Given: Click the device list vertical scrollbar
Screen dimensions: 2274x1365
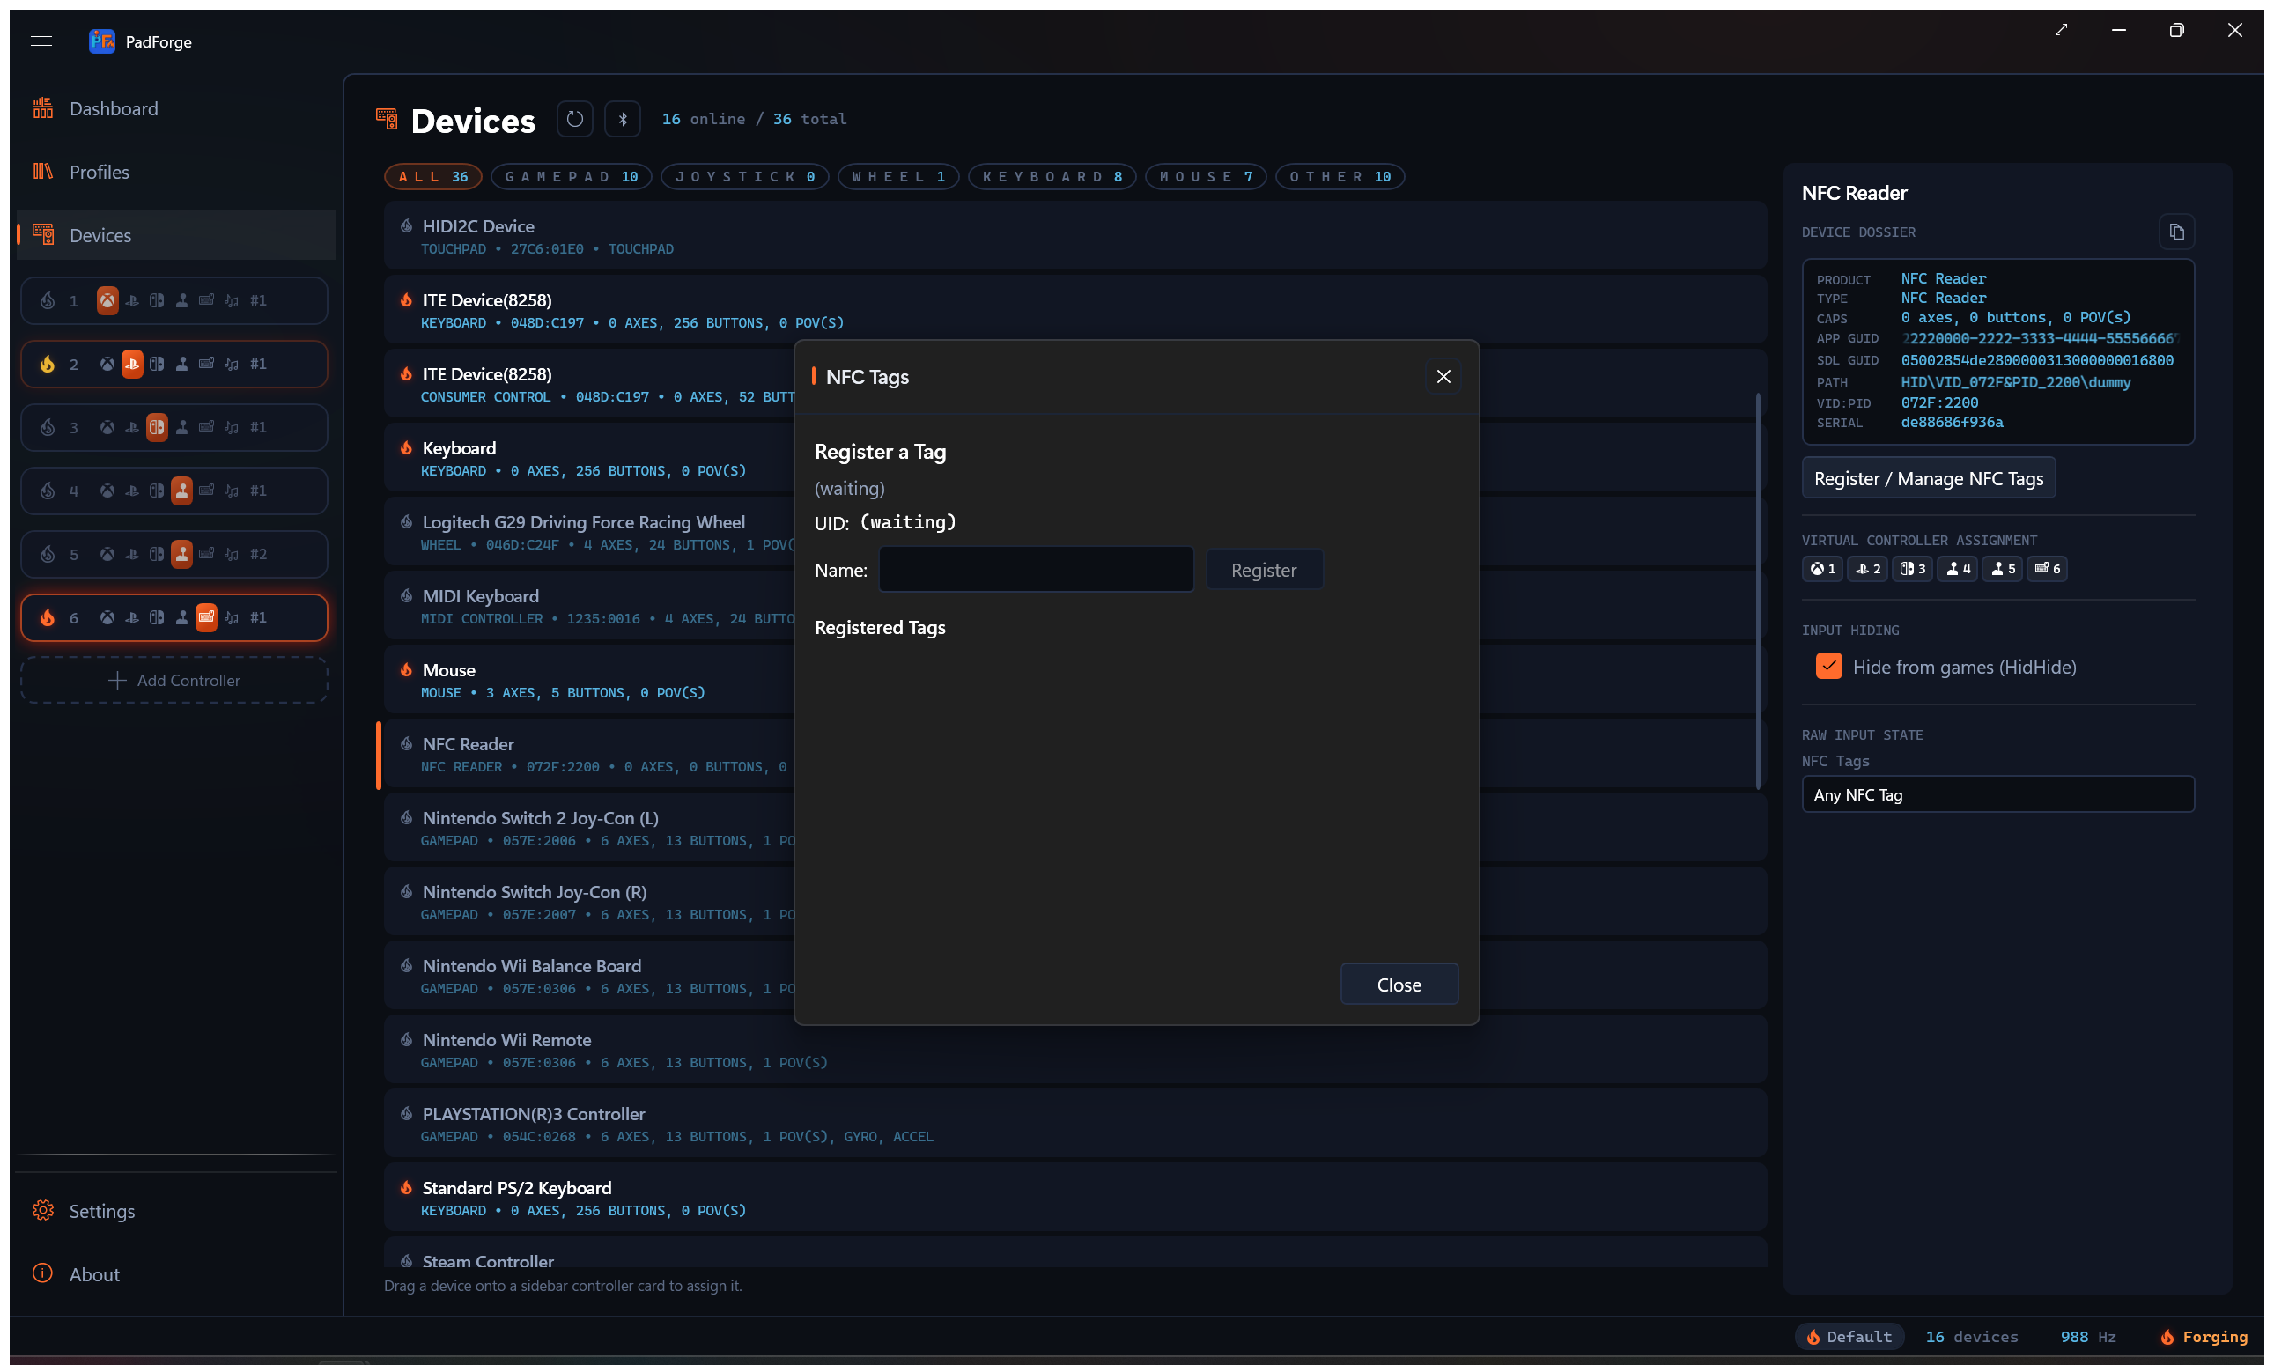Looking at the screenshot, I should 1758,591.
